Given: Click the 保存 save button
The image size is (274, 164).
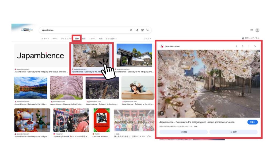Looking at the screenshot, I should click(233, 132).
